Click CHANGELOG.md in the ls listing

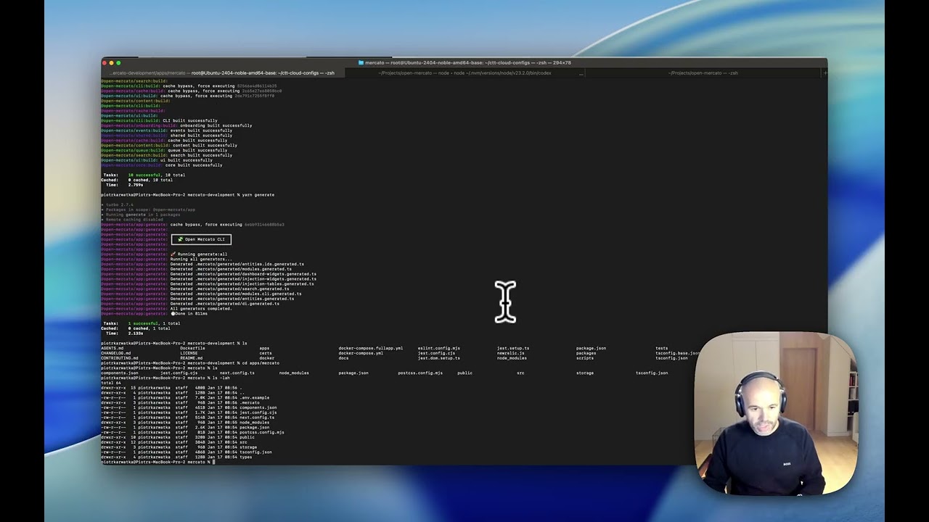pos(115,353)
